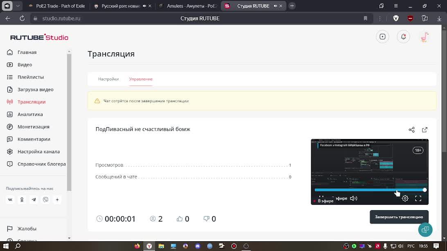Open the support chat floating button

click(x=425, y=230)
